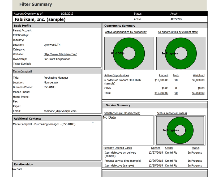Select Item defective on delivery (sample) case

pos(121,154)
